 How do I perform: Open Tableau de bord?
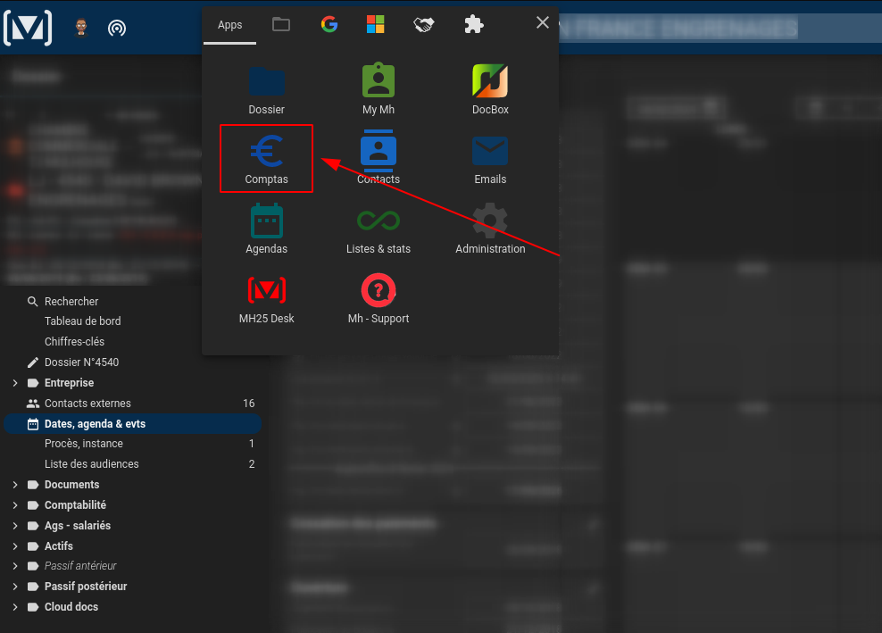(x=83, y=321)
